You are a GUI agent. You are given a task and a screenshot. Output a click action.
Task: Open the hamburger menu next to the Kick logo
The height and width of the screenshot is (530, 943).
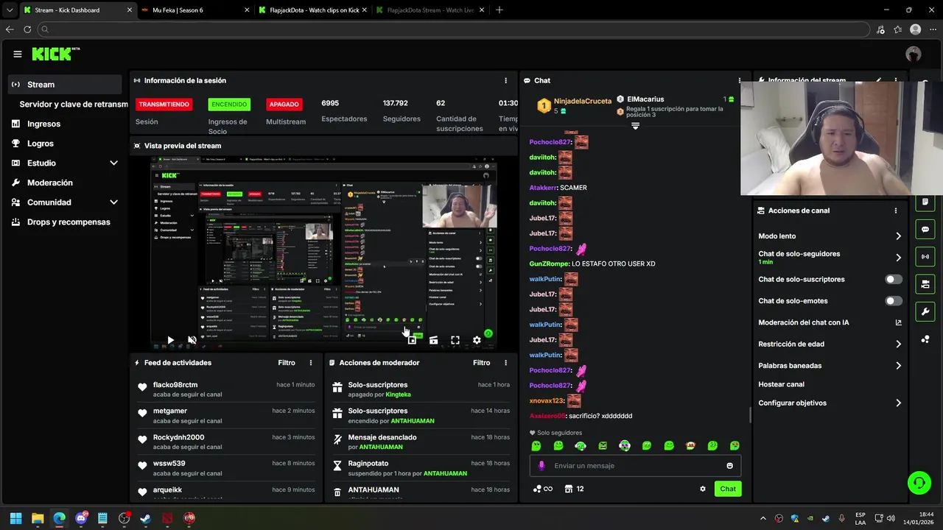(18, 54)
